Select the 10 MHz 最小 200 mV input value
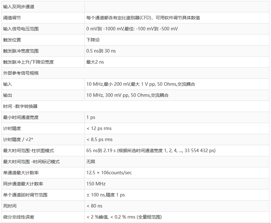Screen dimensions: 271x223 141,84
